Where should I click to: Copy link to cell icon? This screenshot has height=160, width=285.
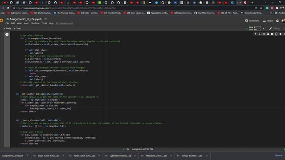click(264, 34)
